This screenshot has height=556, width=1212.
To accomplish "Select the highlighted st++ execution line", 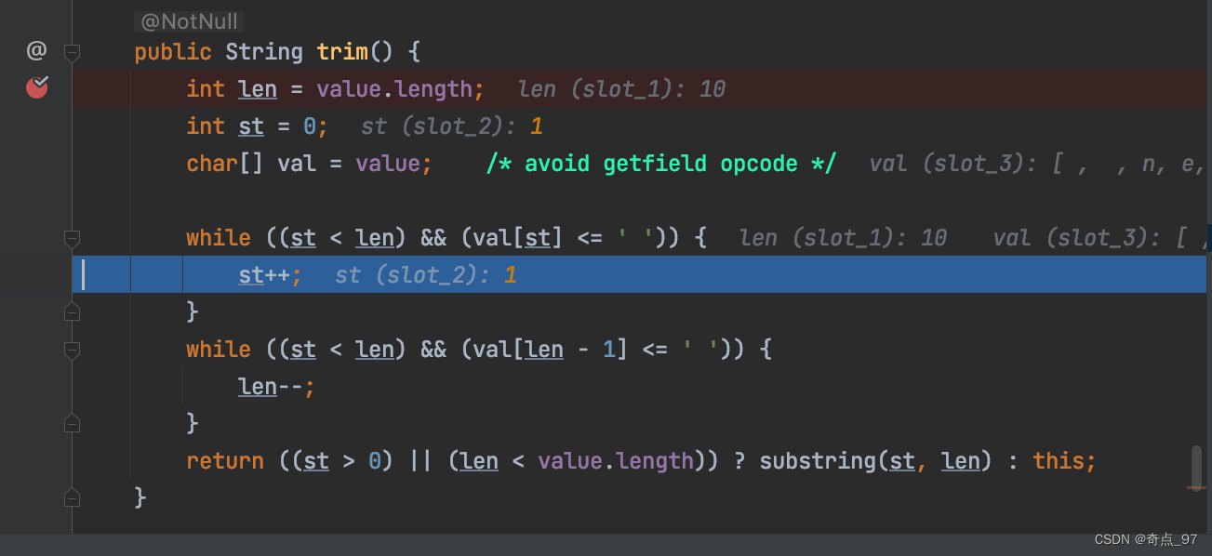I will point(271,274).
